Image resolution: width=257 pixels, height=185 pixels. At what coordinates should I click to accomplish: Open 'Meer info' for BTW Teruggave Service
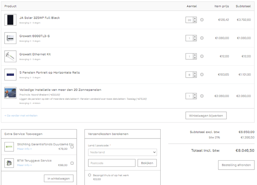pos(24,164)
